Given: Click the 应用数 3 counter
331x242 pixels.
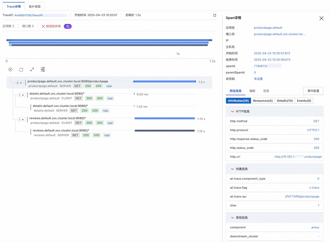Looking at the screenshot, I should pyautogui.click(x=8, y=26).
